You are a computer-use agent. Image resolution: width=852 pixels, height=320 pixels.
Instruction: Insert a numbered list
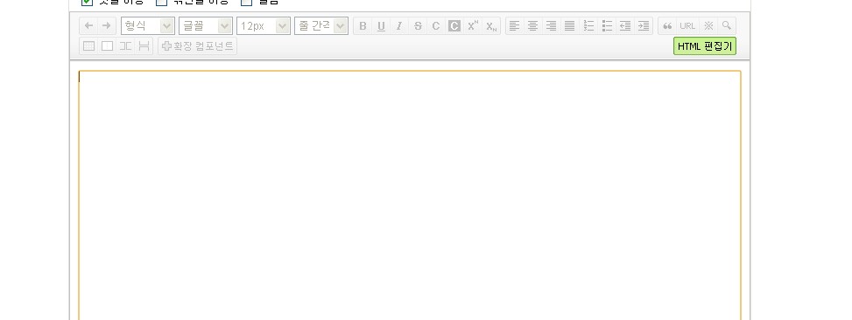(588, 26)
